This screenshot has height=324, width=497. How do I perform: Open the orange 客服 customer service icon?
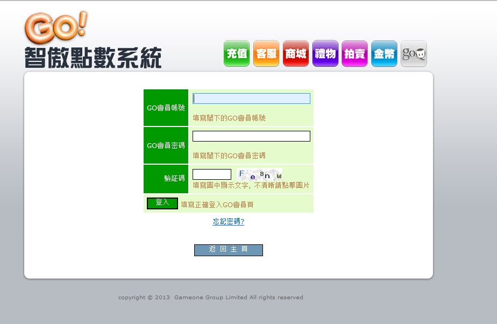click(x=266, y=54)
